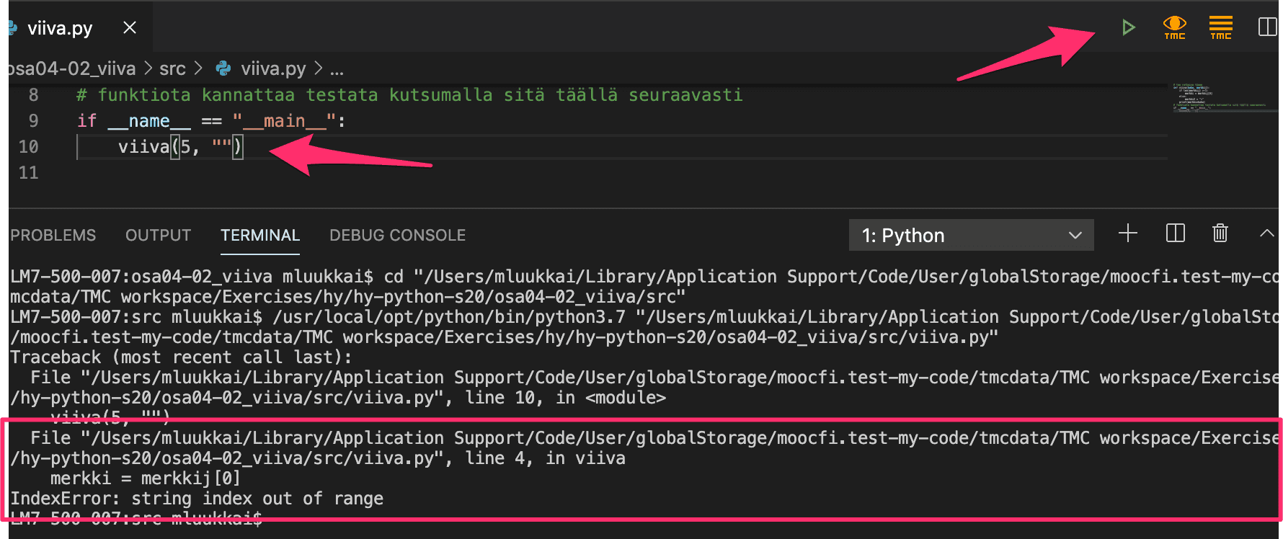
Task: Split the editor with the layout icon
Action: (1266, 27)
